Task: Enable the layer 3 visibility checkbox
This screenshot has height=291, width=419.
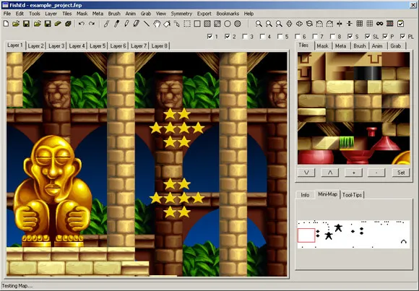Action: (x=245, y=36)
